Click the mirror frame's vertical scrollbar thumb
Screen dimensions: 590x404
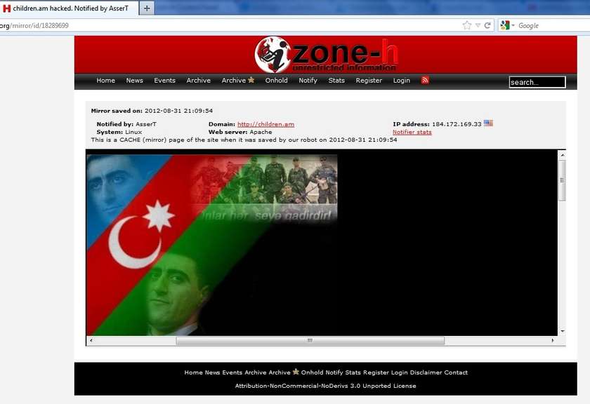[x=561, y=180]
